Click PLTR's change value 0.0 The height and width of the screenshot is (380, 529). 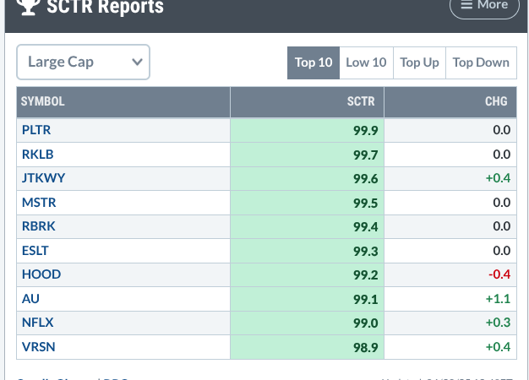pyautogui.click(x=502, y=130)
